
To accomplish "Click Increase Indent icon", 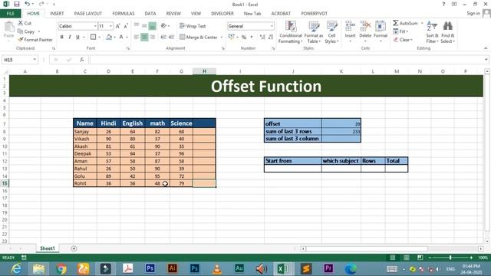I will click(172, 38).
